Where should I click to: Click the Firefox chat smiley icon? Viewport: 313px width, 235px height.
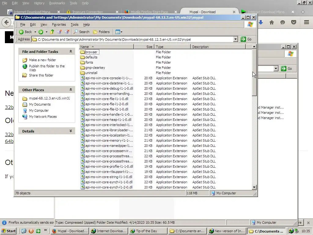click(282, 22)
